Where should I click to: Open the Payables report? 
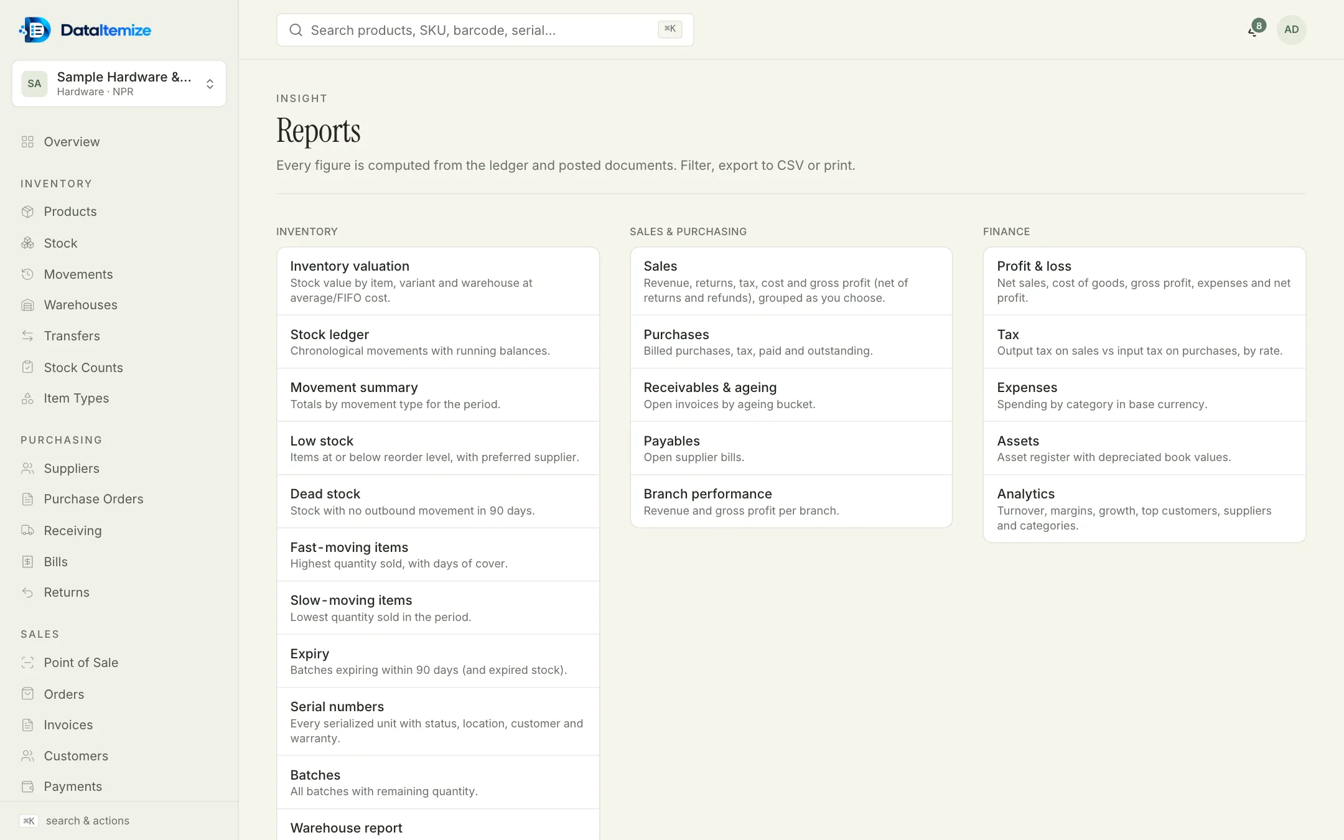[x=791, y=449]
